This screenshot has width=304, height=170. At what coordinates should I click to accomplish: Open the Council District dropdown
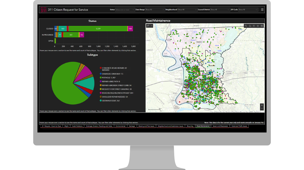coord(220,10)
